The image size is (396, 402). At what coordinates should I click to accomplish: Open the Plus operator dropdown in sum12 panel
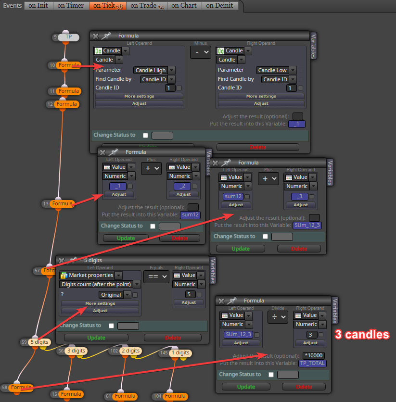point(151,168)
